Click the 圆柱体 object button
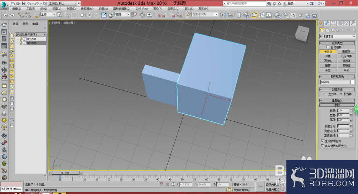Viewport: 358px width, 194px height. pyautogui.click(x=328, y=61)
